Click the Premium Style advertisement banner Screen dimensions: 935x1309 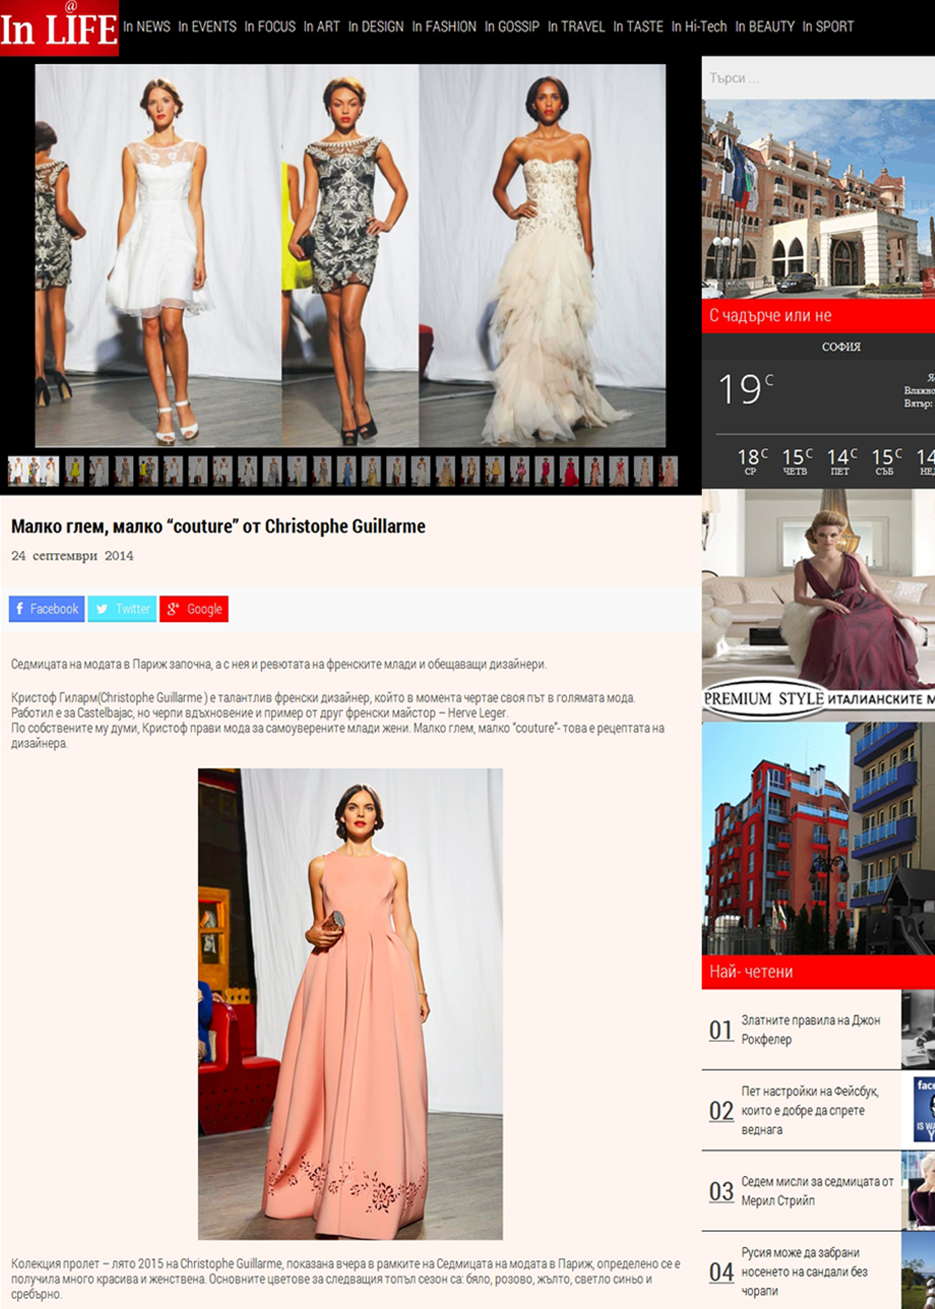pyautogui.click(x=818, y=604)
